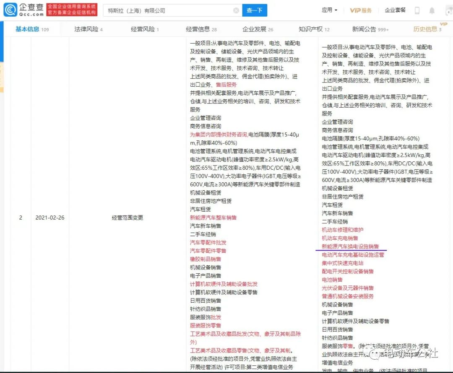Click the red 机动车修理和维护 line
The height and width of the screenshot is (373, 453).
click(x=343, y=230)
